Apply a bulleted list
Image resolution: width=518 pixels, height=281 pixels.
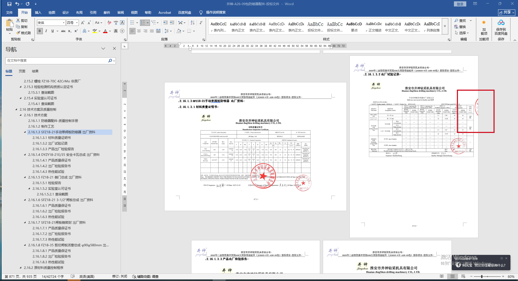[x=132, y=23]
